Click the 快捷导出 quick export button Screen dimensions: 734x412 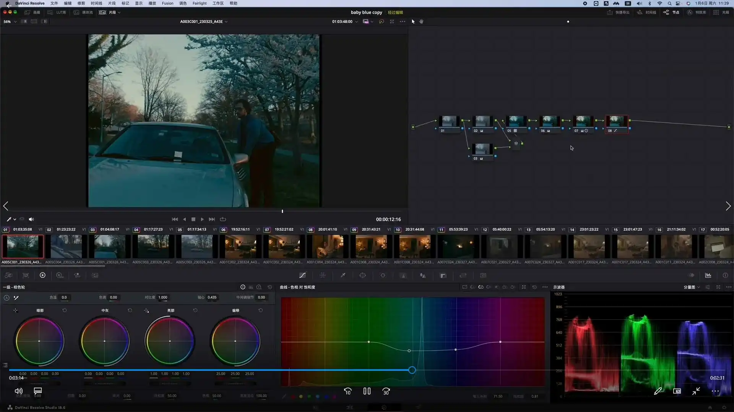click(x=618, y=12)
